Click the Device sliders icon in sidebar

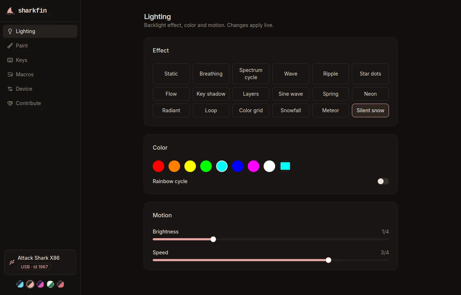pos(10,89)
